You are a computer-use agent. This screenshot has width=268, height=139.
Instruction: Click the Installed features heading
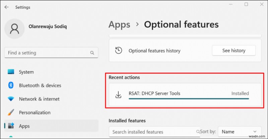pyautogui.click(x=127, y=121)
